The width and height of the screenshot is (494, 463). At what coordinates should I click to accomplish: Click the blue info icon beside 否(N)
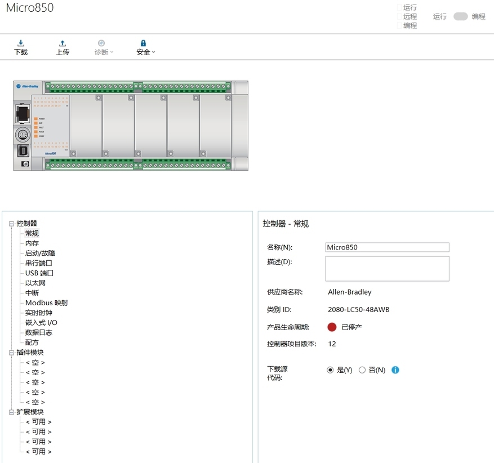tap(395, 370)
